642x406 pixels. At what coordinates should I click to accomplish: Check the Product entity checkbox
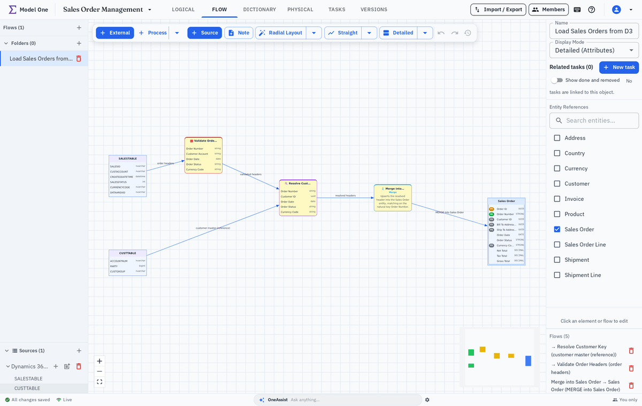pos(557,214)
